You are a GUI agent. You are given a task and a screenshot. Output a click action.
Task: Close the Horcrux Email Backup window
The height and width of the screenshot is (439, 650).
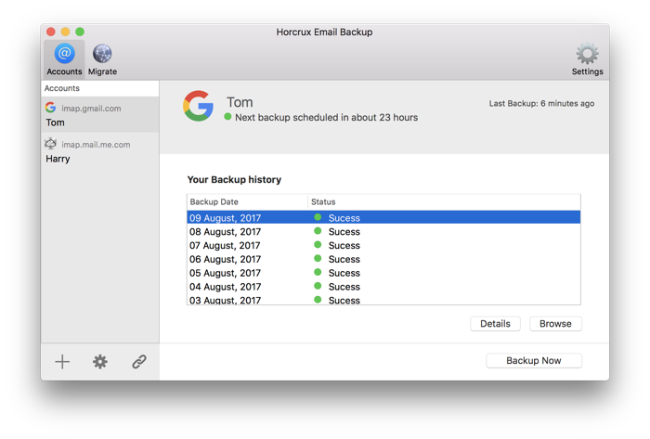point(51,32)
